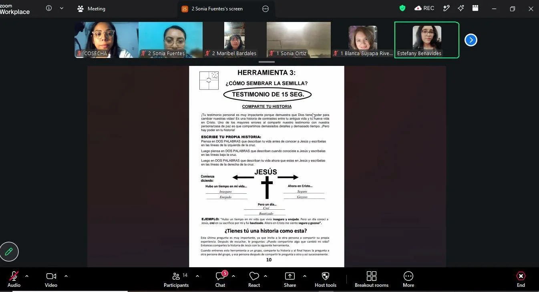Expand the Share options arrow

(304, 276)
